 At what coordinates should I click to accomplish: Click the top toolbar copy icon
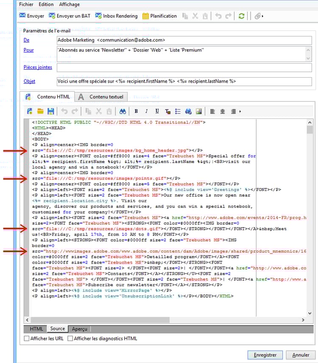tap(185, 16)
